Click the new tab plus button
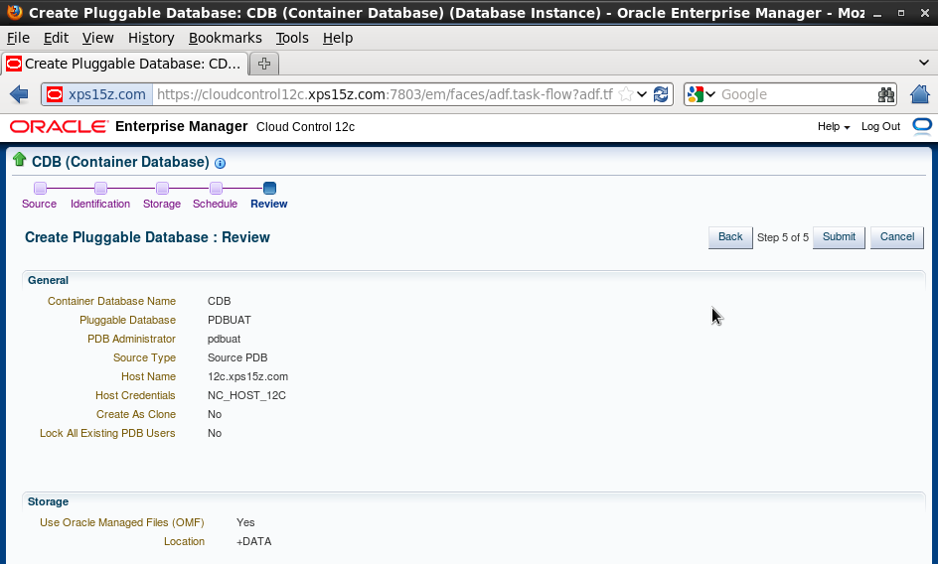This screenshot has height=564, width=939. (264, 64)
